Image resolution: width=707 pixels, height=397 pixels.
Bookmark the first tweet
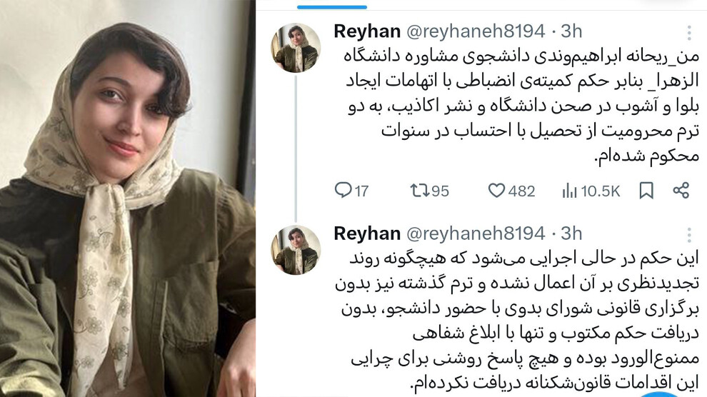click(x=646, y=191)
